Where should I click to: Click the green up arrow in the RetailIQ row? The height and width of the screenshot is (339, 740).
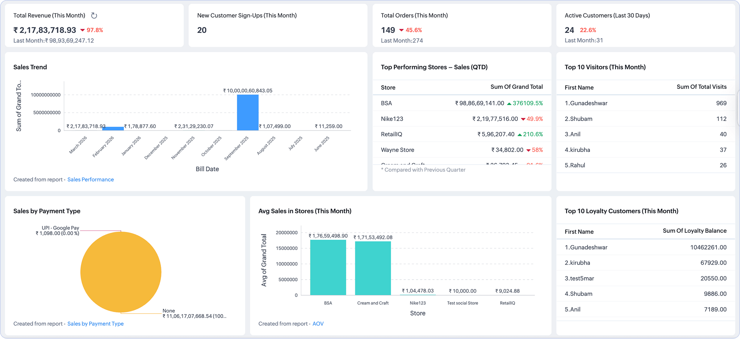click(519, 135)
